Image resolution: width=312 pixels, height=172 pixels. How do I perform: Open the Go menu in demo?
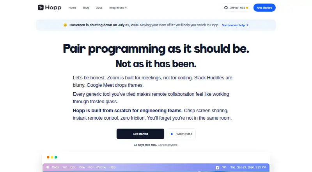coord(90,167)
